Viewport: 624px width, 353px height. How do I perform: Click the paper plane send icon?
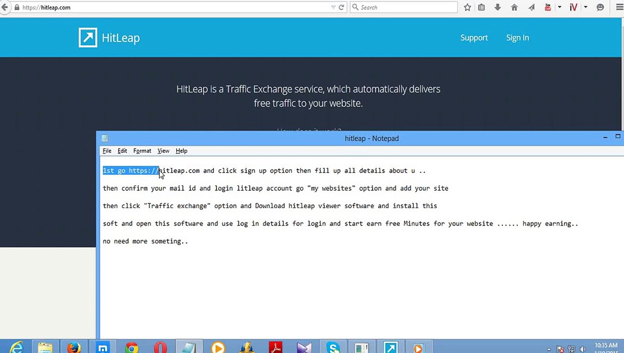tap(531, 7)
